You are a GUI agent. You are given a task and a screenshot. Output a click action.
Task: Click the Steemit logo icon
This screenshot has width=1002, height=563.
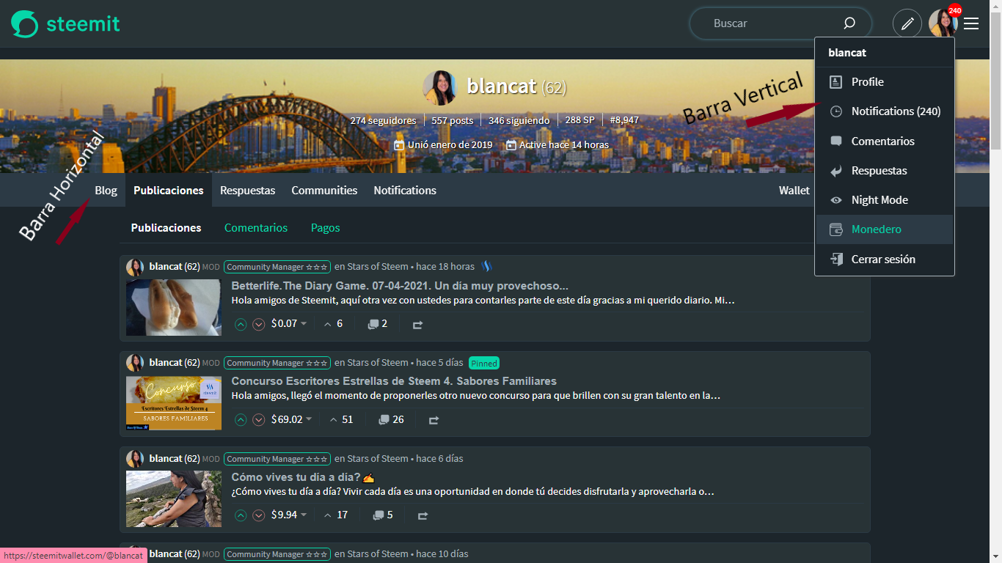[x=24, y=23]
